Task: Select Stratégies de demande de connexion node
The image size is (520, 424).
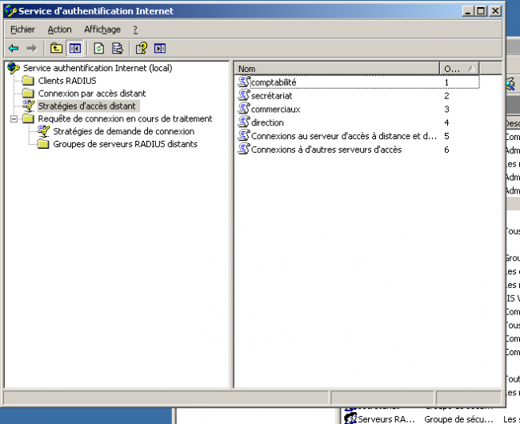Action: (x=123, y=131)
